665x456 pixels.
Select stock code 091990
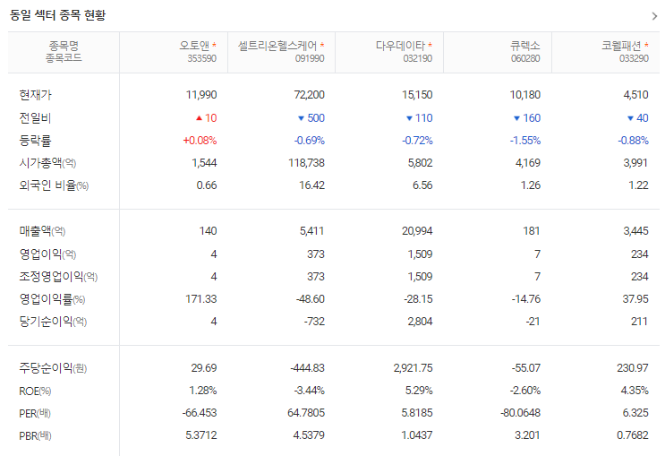310,58
